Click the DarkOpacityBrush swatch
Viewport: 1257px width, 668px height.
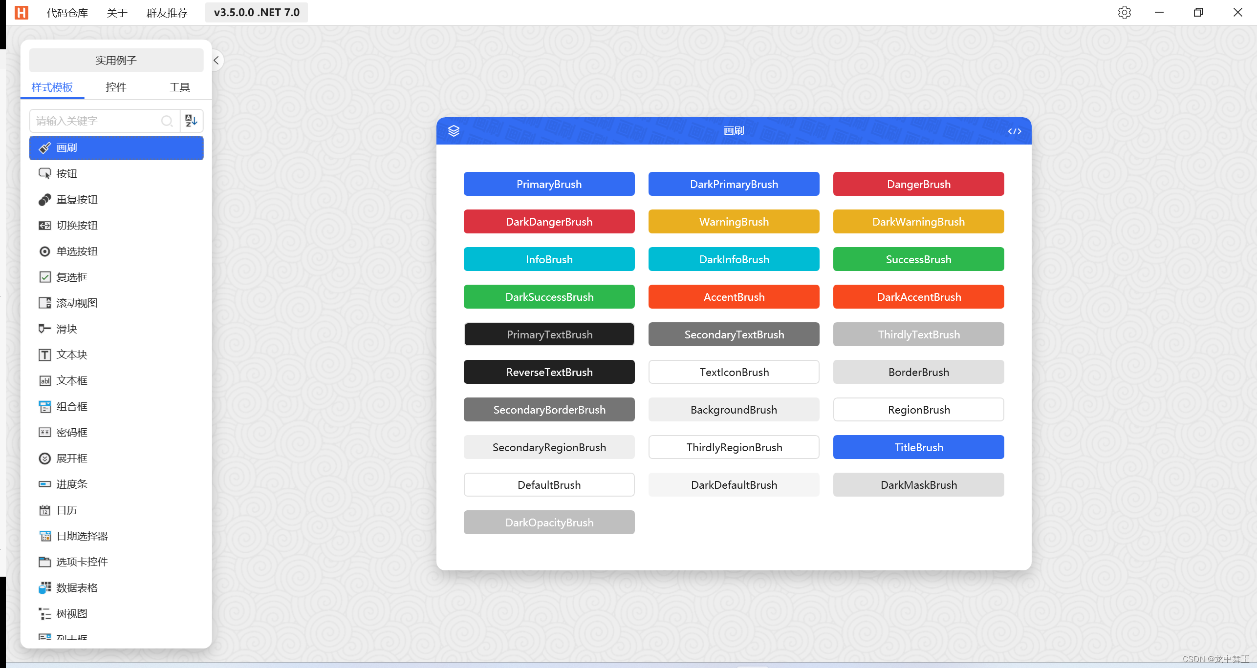point(549,522)
